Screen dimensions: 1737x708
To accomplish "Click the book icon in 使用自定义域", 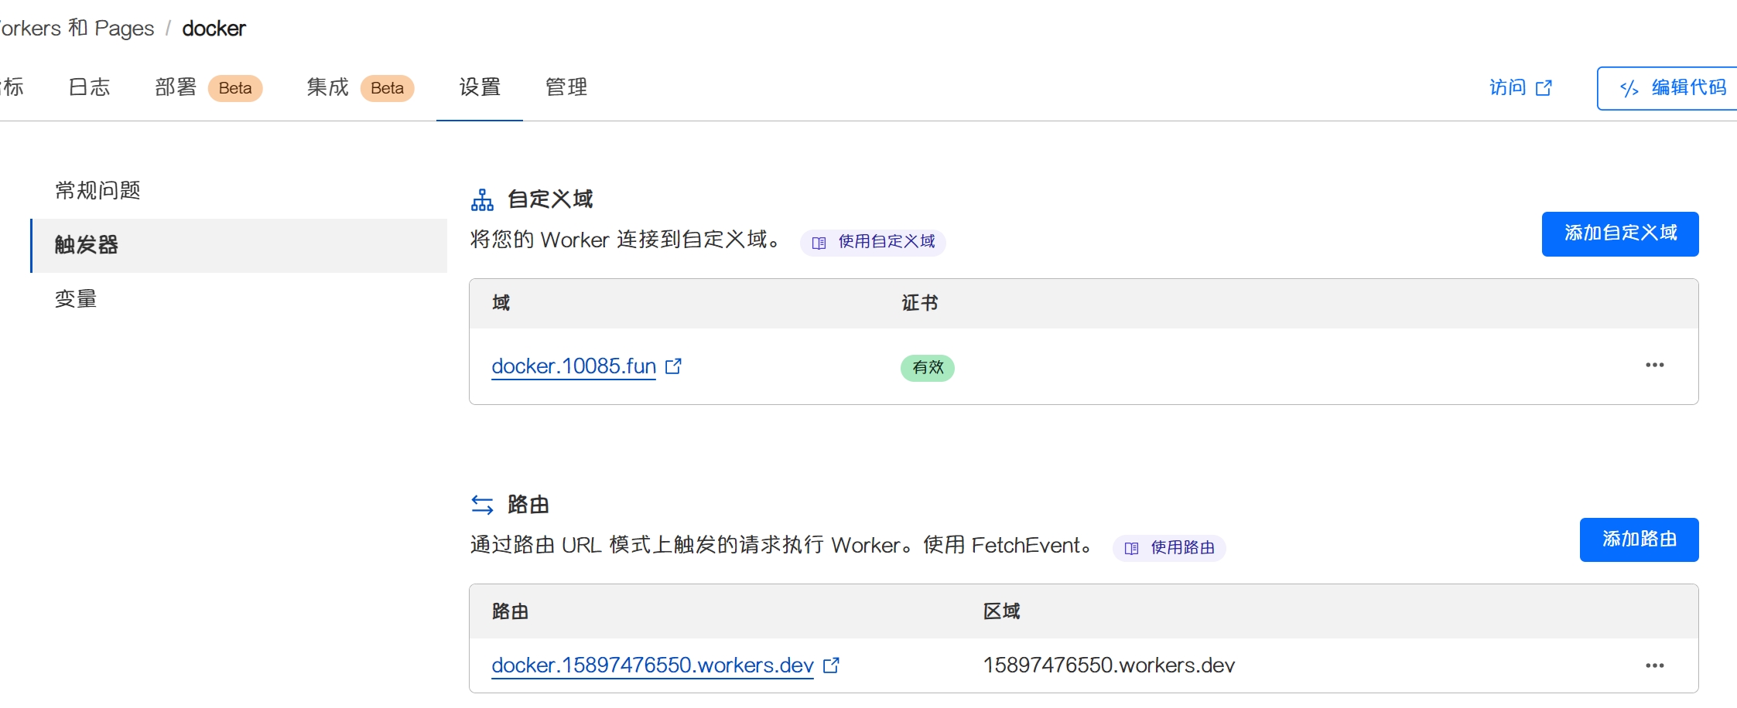I will point(819,243).
